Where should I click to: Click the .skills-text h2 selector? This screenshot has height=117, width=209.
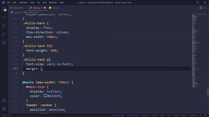click(x=37, y=46)
